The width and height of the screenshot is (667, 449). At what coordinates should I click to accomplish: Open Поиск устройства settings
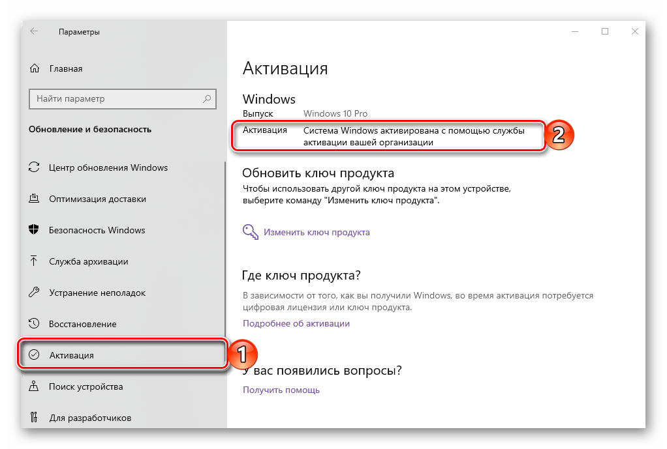[86, 386]
